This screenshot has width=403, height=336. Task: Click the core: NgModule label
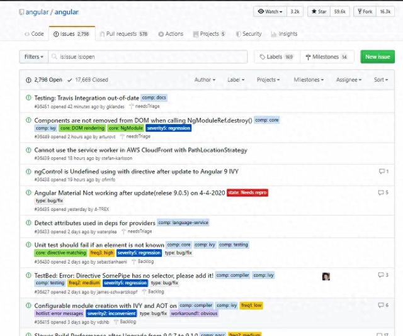tap(126, 128)
